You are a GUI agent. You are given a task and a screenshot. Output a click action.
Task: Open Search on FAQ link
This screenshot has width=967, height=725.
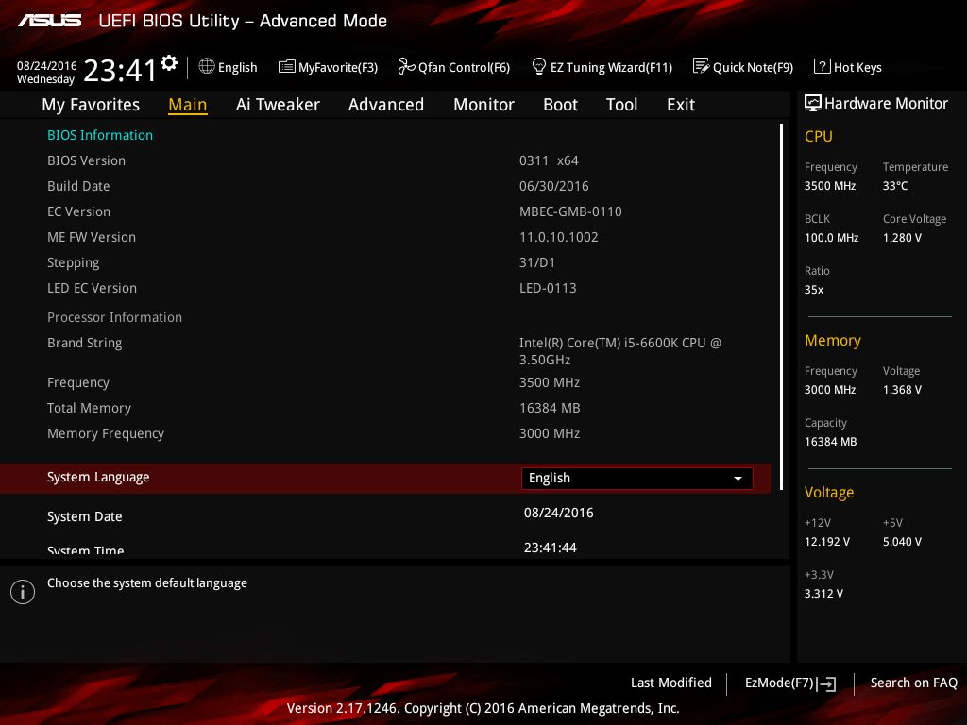point(913,683)
